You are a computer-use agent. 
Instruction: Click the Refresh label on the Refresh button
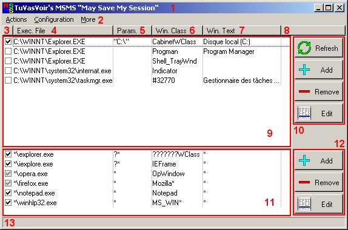pyautogui.click(x=327, y=48)
